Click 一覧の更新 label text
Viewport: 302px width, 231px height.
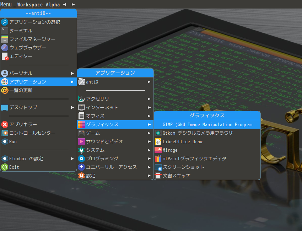(21, 90)
